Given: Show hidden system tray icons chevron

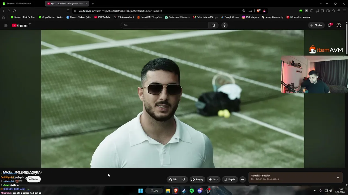Looking at the screenshot, I should pos(315,191).
